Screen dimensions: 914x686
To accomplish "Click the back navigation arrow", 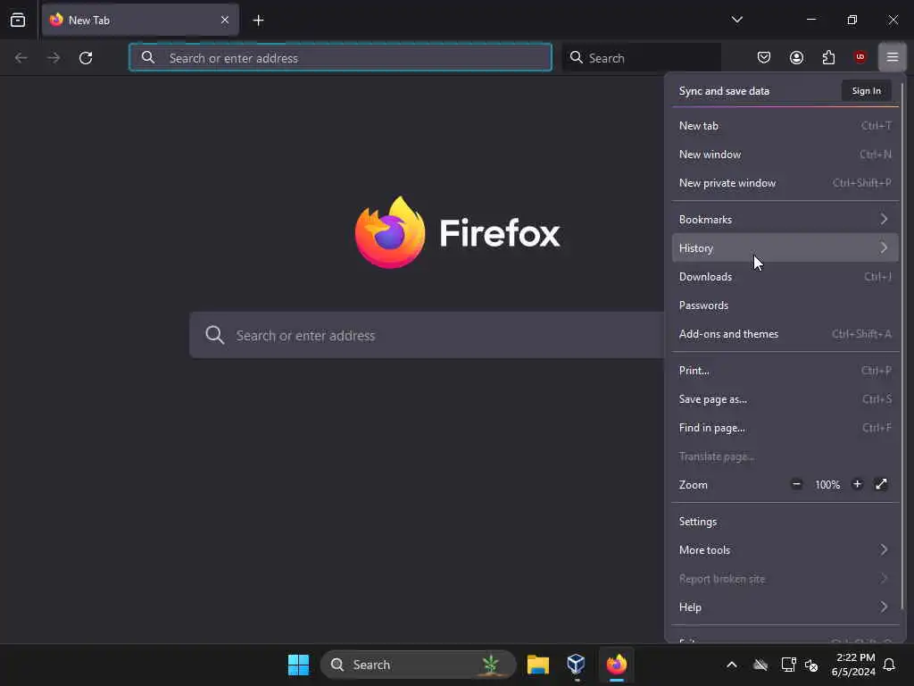I will pyautogui.click(x=21, y=58).
